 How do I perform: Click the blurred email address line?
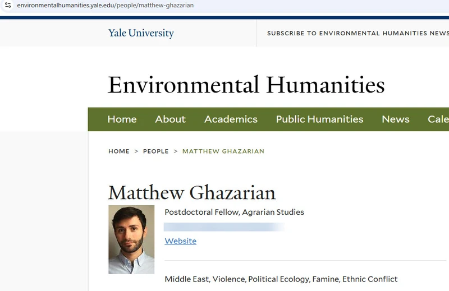pos(224,227)
